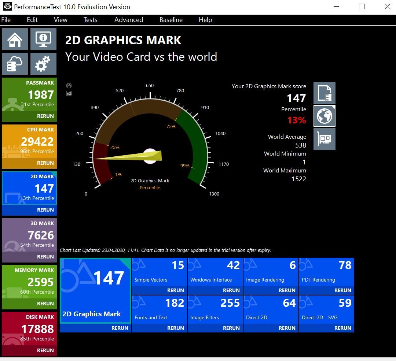The height and width of the screenshot is (361, 396).
Task: Rerun the CPU Mark test
Action: pyautogui.click(x=29, y=163)
